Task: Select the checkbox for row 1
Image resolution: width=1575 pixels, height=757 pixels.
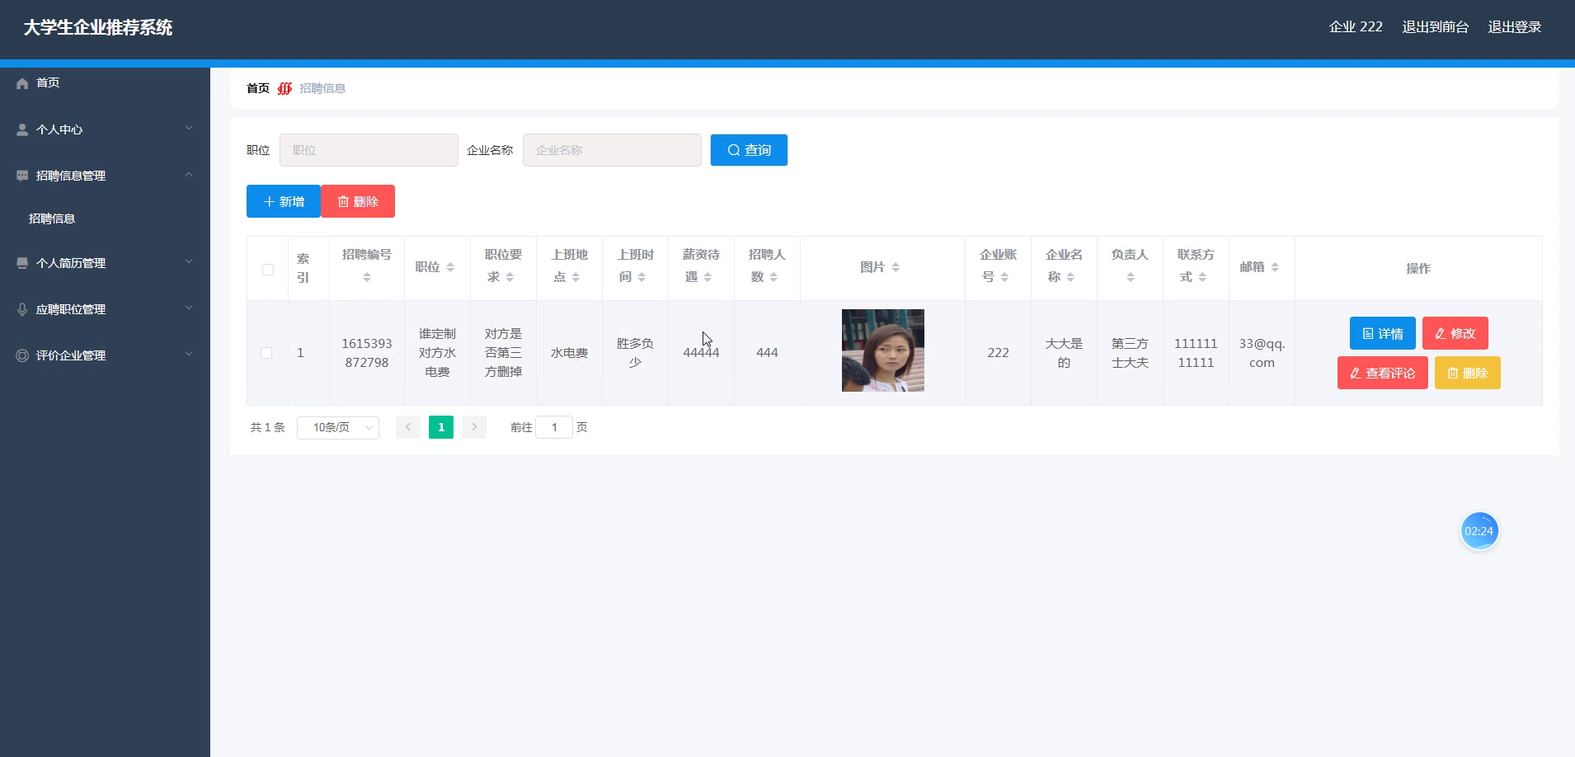Action: 266,353
